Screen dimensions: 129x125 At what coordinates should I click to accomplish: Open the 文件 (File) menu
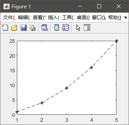tap(9, 18)
